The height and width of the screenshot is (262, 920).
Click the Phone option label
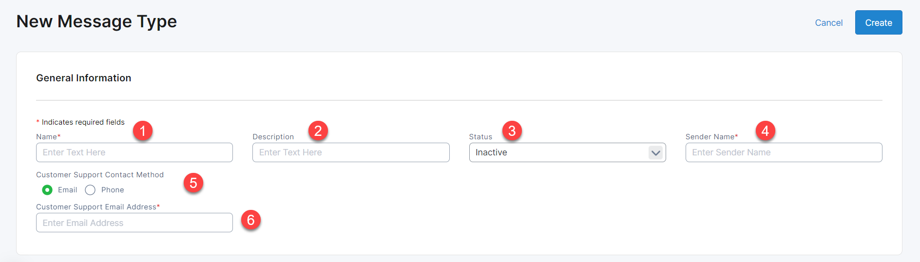coord(113,190)
